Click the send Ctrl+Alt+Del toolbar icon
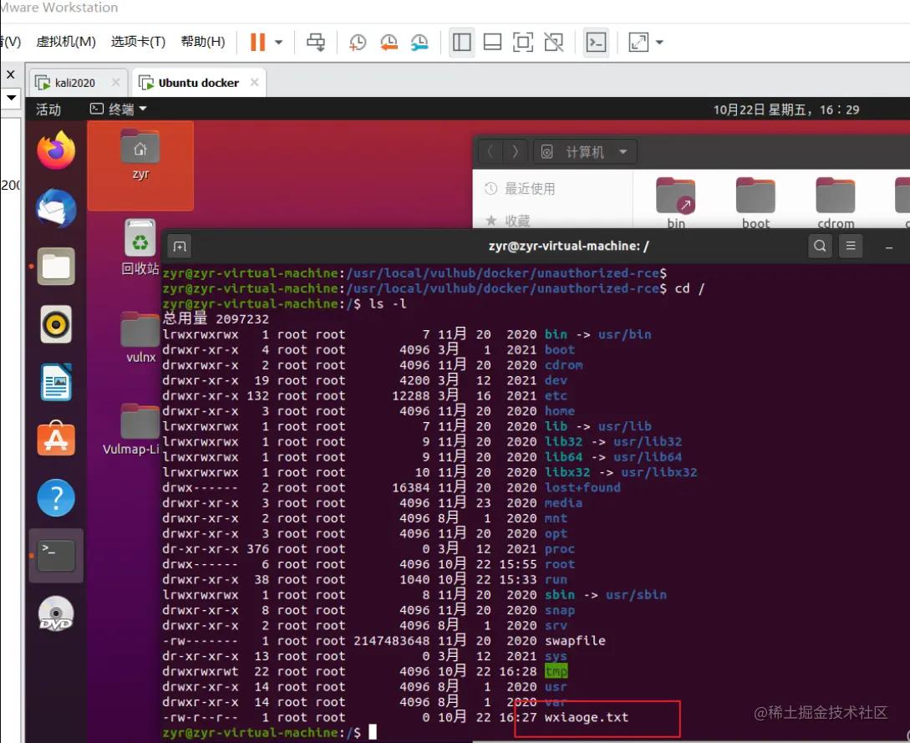Screen dimensions: 910x743 click(x=316, y=42)
